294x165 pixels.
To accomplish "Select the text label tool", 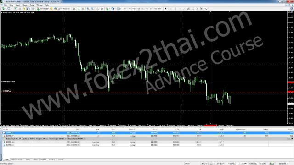I will click(x=201, y=9).
